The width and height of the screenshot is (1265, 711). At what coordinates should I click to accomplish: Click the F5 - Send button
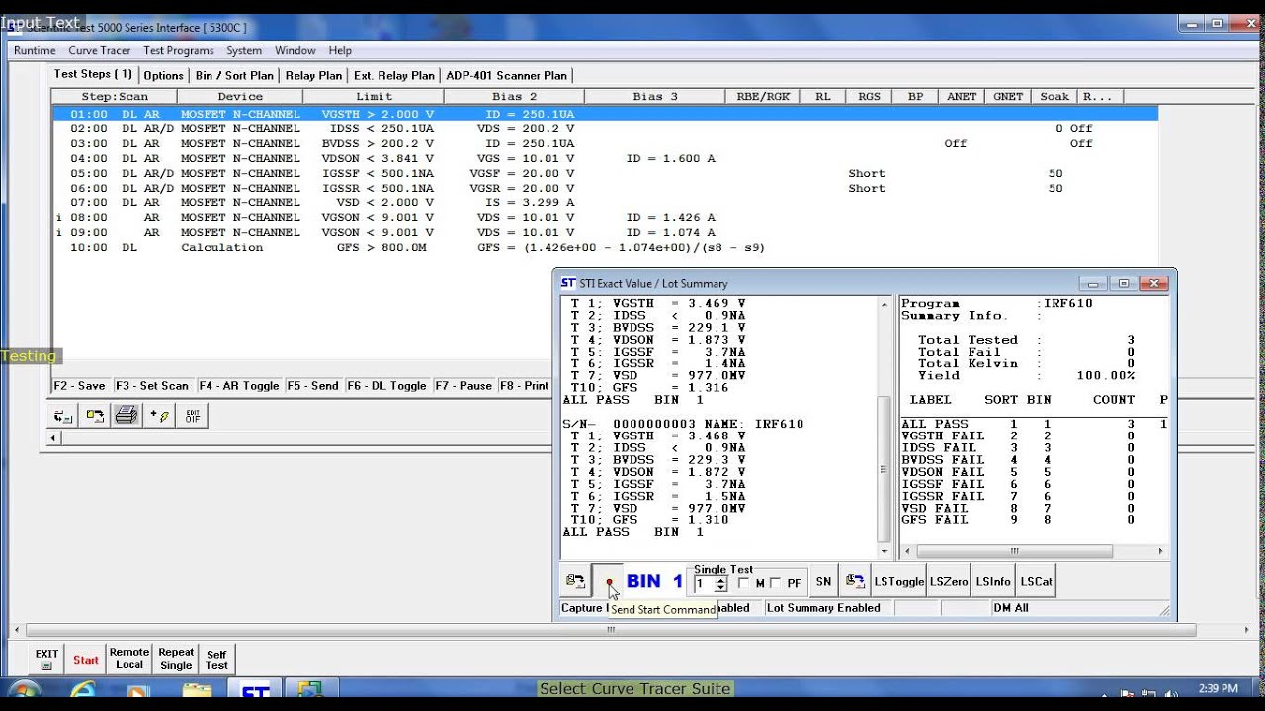point(312,386)
